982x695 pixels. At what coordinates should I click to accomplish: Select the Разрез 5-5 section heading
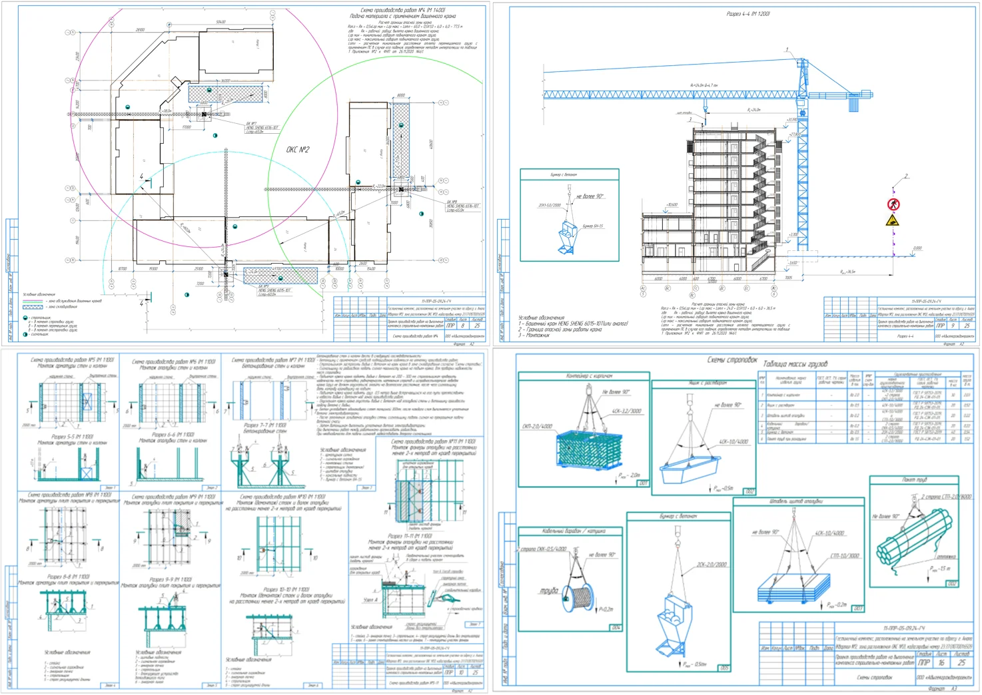71,437
